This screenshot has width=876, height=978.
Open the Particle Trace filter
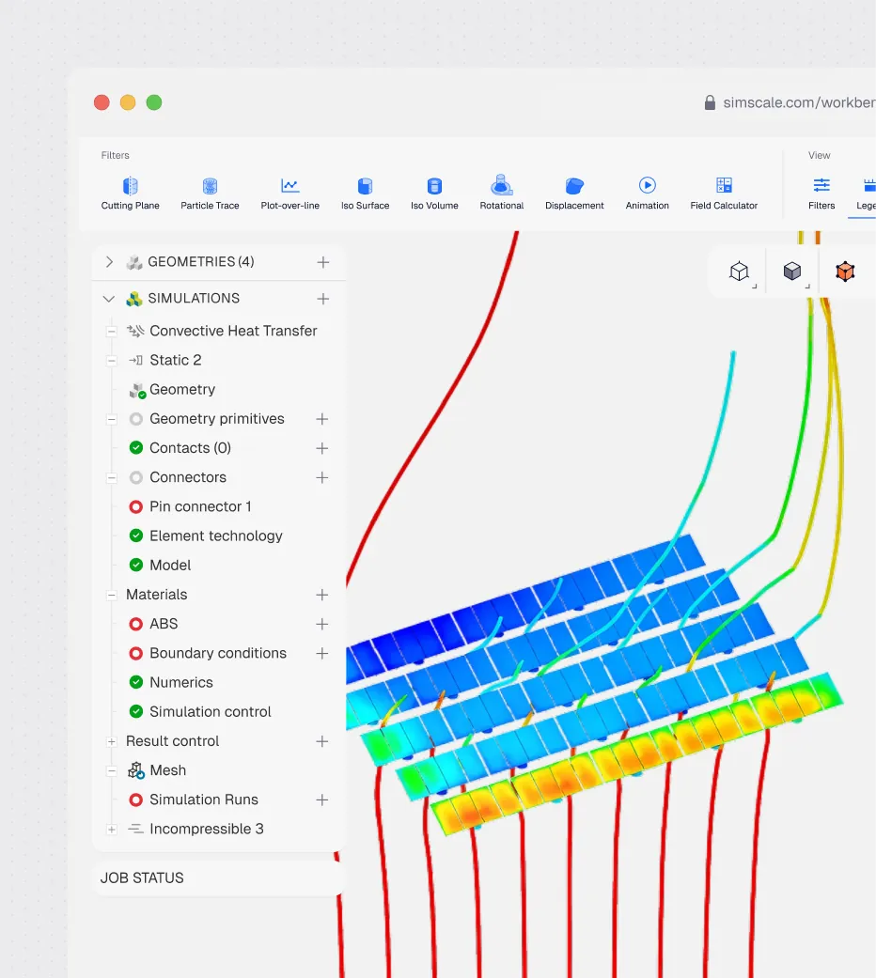pyautogui.click(x=210, y=194)
